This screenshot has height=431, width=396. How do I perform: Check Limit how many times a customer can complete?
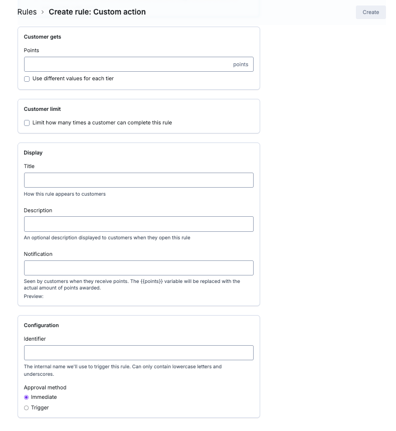pos(27,123)
